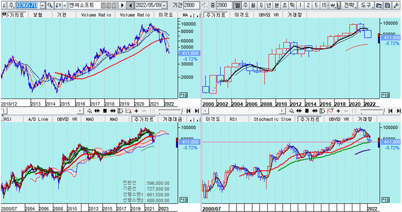This screenshot has height=212, width=402.
Task: Open the 전략 strategy dropdown
Action: pos(348,5)
